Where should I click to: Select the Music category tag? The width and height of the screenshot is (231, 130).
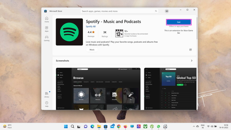coord(92,50)
